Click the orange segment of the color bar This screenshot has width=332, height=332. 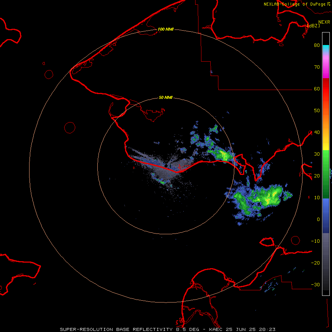pos(326,120)
